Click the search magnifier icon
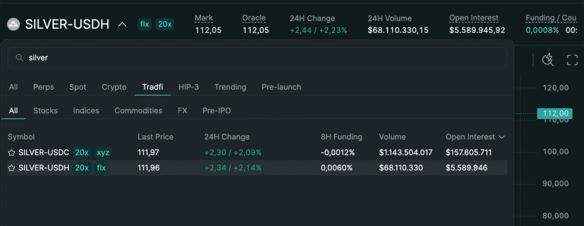584x226 pixels. click(19, 58)
